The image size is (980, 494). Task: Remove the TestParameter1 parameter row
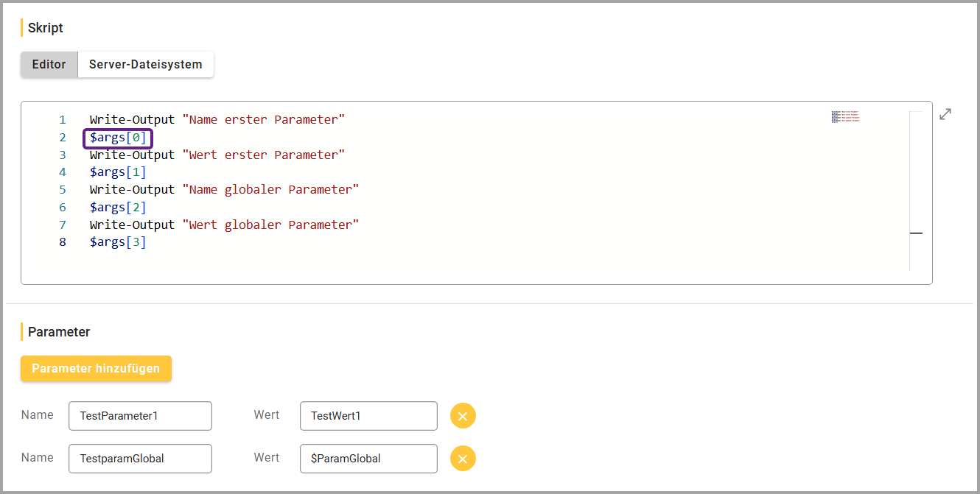pos(463,416)
